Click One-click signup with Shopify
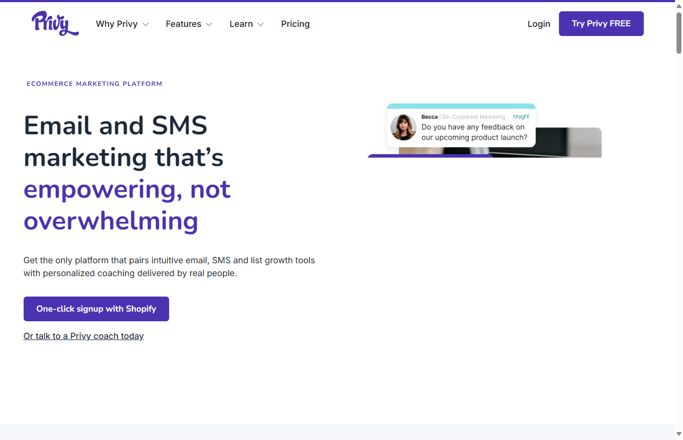The width and height of the screenshot is (683, 440). (96, 309)
